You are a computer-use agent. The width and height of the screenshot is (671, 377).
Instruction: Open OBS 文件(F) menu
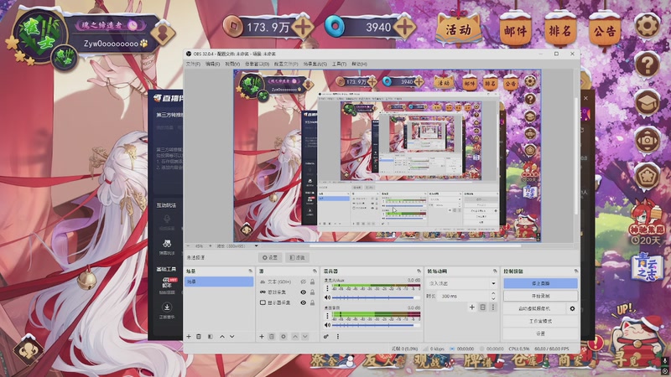tap(193, 64)
